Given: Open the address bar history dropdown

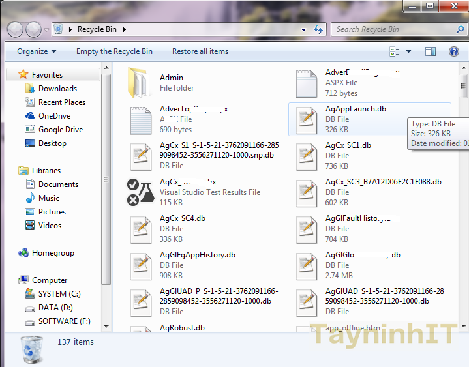Looking at the screenshot, I should click(304, 29).
